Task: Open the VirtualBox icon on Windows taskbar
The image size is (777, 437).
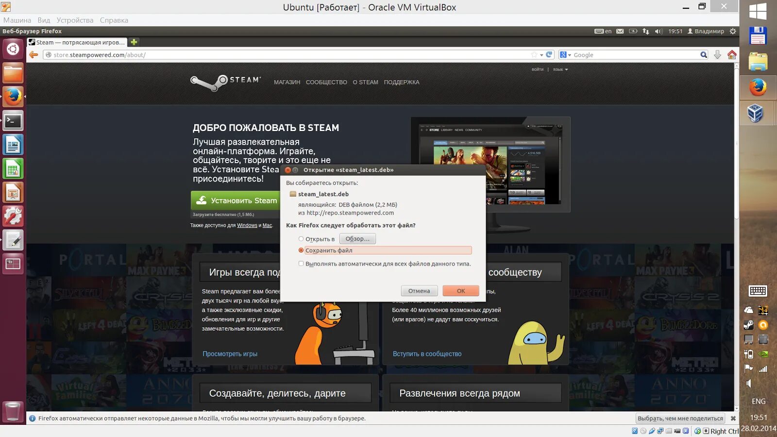Action: [x=755, y=114]
